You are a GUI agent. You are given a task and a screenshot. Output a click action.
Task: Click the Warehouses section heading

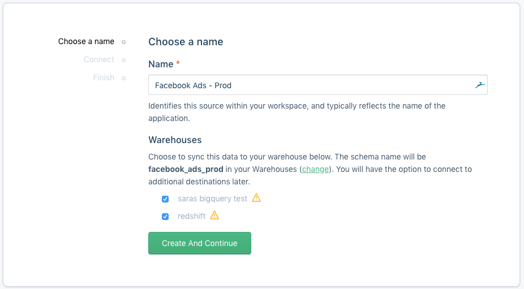(175, 140)
